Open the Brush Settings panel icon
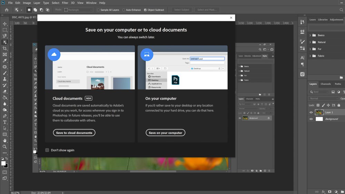 pos(302,41)
